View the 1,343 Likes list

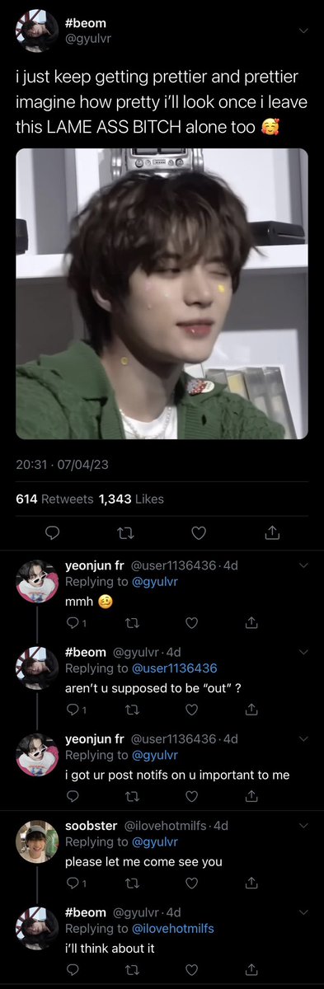point(131,499)
